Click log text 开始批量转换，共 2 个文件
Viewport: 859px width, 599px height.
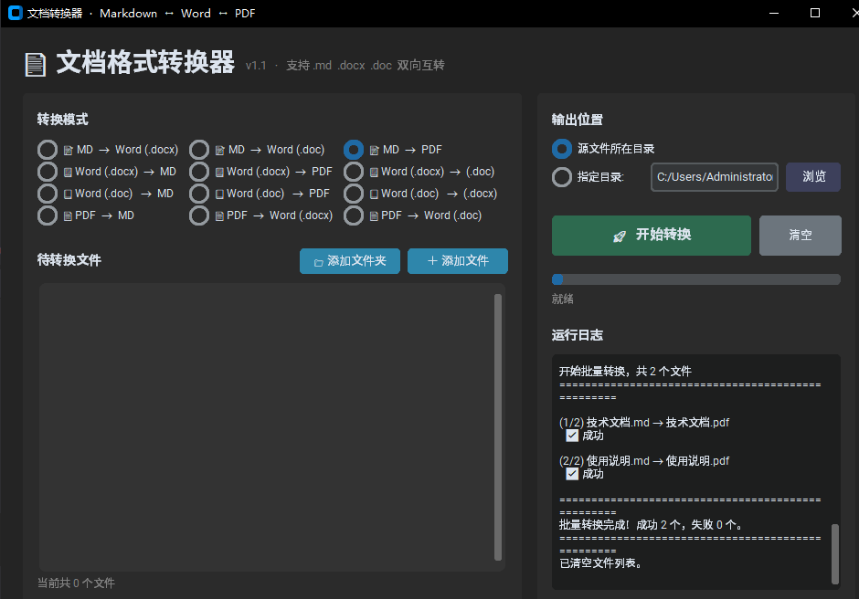[625, 372]
